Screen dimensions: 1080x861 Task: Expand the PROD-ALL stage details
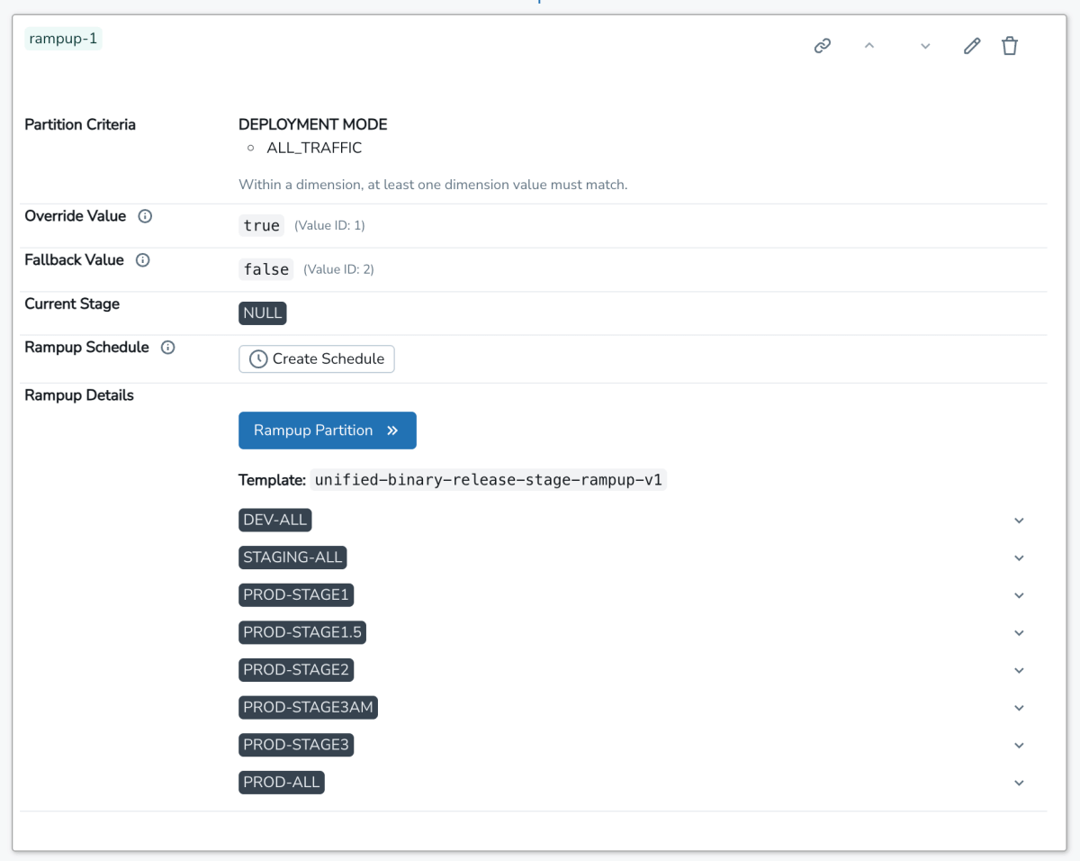[x=1018, y=782]
